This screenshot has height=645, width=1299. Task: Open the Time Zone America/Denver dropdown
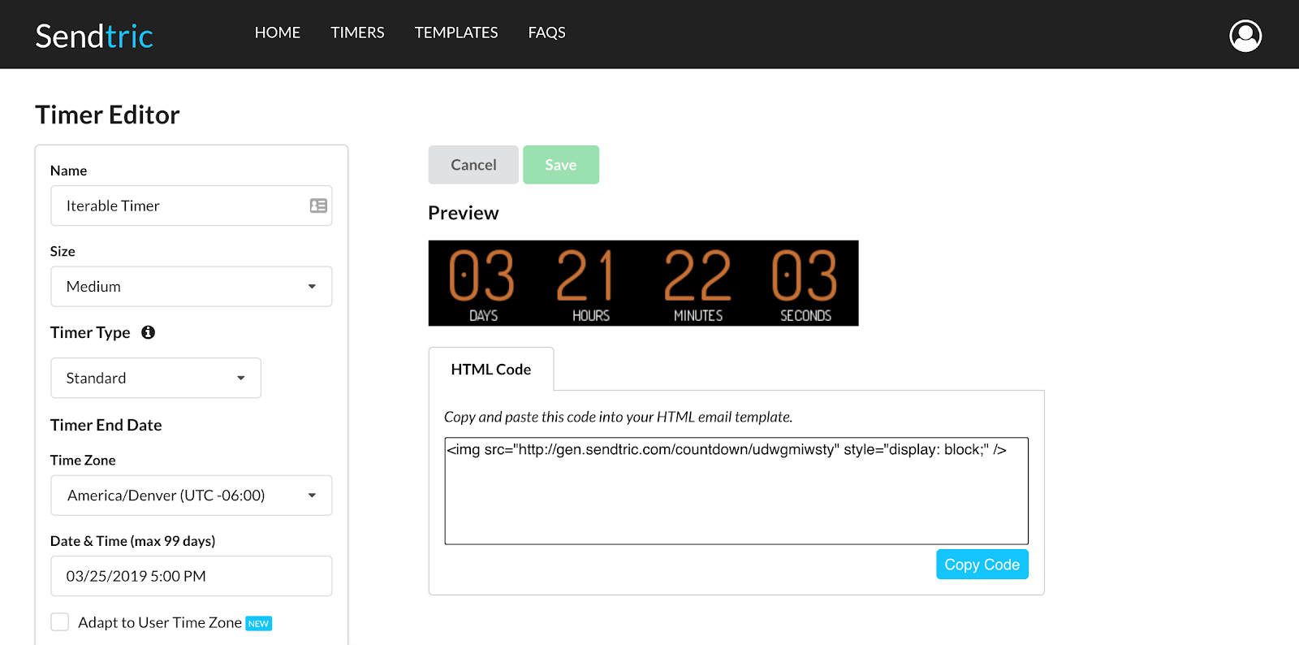(x=192, y=496)
